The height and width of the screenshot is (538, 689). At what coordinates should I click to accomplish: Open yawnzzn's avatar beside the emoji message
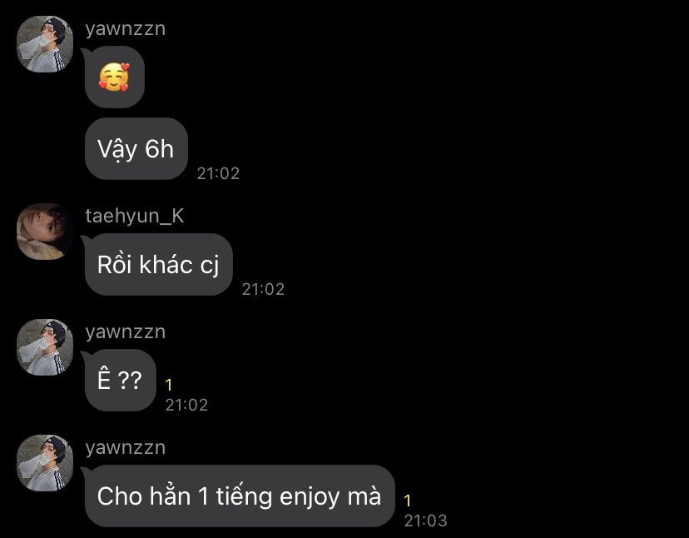click(x=45, y=44)
